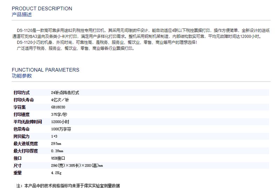Click the 12000小时 table value
Viewport: 277px width, 193px height.
(x=60, y=122)
